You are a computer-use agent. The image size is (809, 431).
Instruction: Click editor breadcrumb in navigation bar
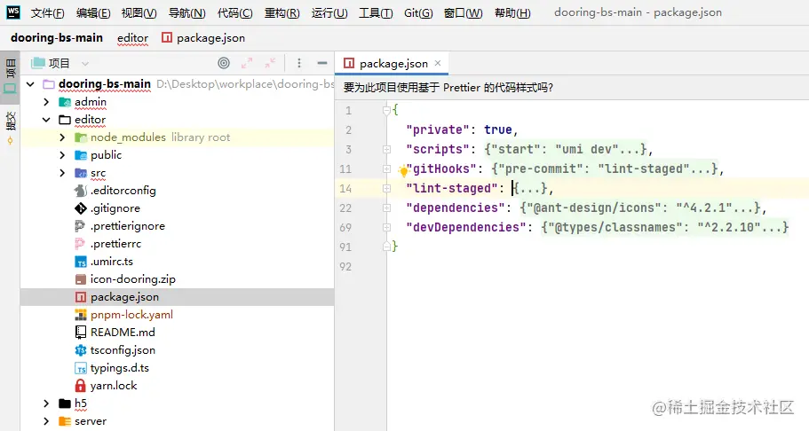click(132, 37)
